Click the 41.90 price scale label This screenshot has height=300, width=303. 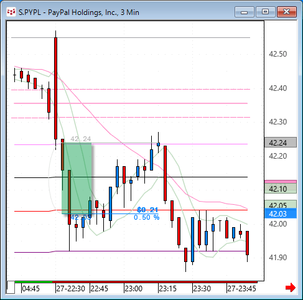click(278, 258)
